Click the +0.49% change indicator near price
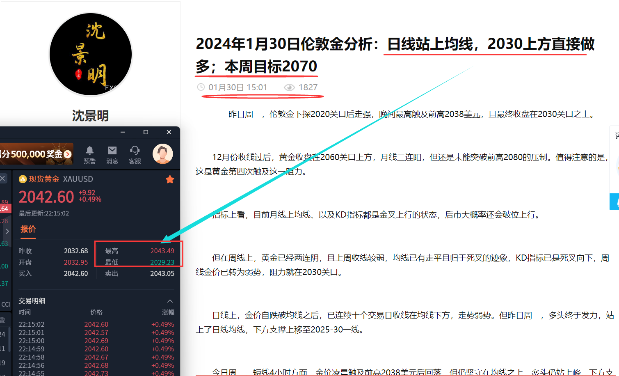The image size is (619, 376). (x=90, y=199)
